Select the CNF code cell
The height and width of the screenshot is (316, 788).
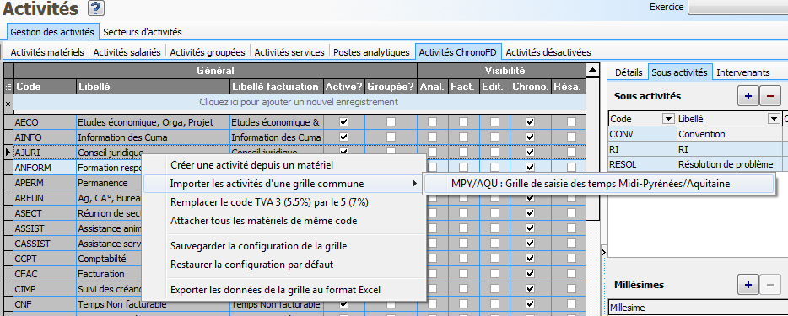point(45,304)
